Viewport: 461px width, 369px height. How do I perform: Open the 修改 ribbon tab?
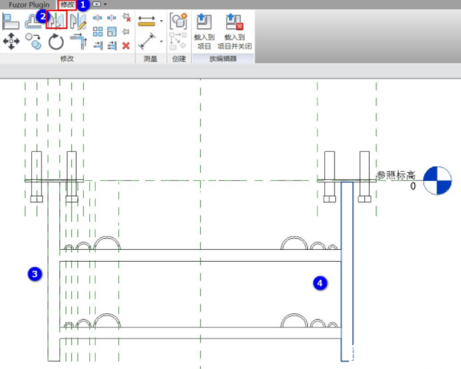click(68, 4)
